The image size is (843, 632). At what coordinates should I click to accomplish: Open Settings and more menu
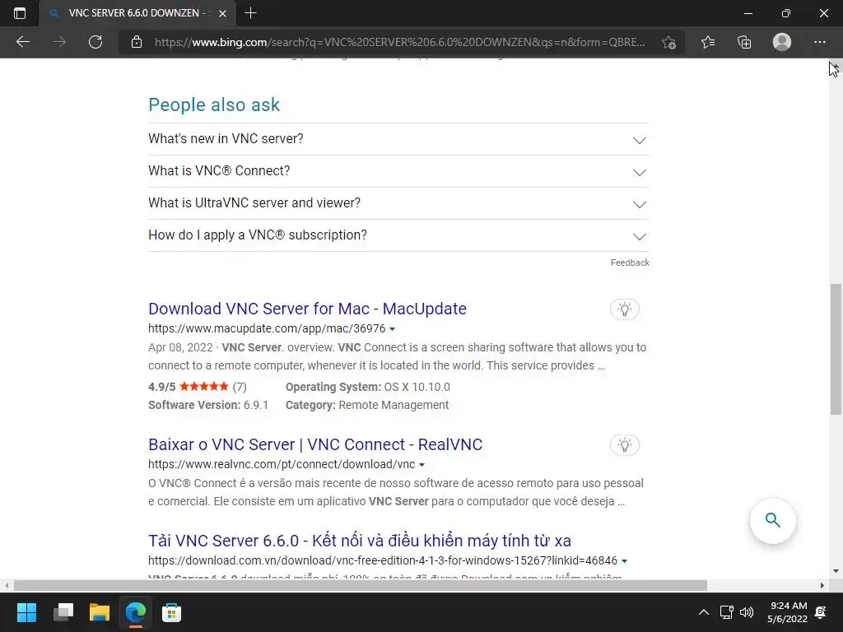[x=819, y=42]
